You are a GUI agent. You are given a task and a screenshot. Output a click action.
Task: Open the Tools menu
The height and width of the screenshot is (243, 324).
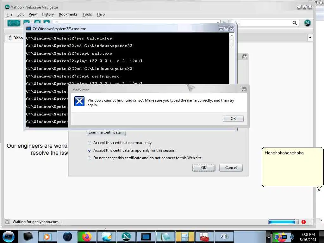click(87, 14)
